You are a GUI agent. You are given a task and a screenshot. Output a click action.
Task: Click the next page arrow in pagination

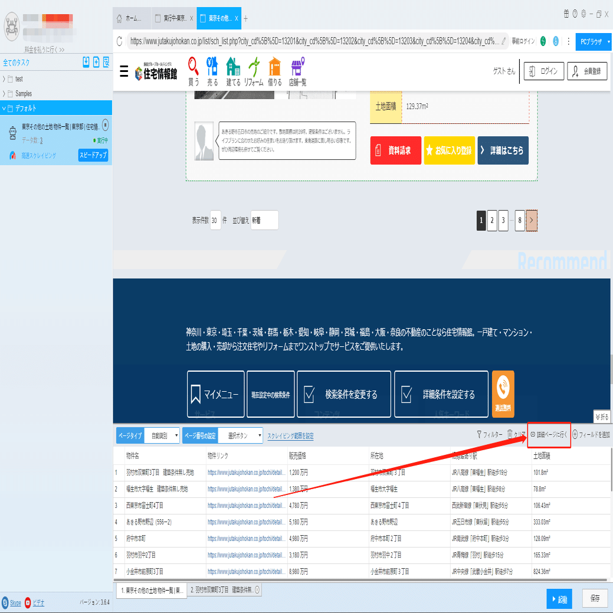pyautogui.click(x=532, y=221)
